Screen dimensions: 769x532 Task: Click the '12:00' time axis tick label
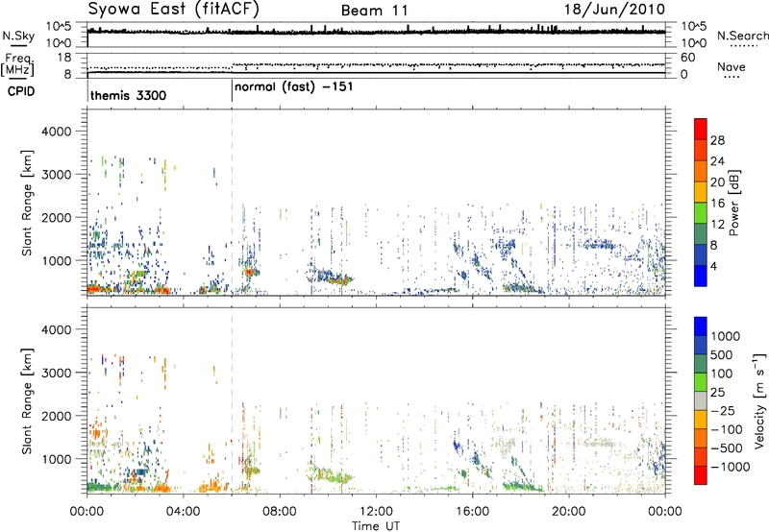(376, 512)
